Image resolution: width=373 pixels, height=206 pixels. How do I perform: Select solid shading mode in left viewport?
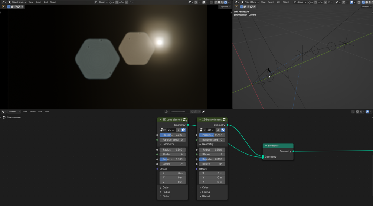[x=219, y=2]
